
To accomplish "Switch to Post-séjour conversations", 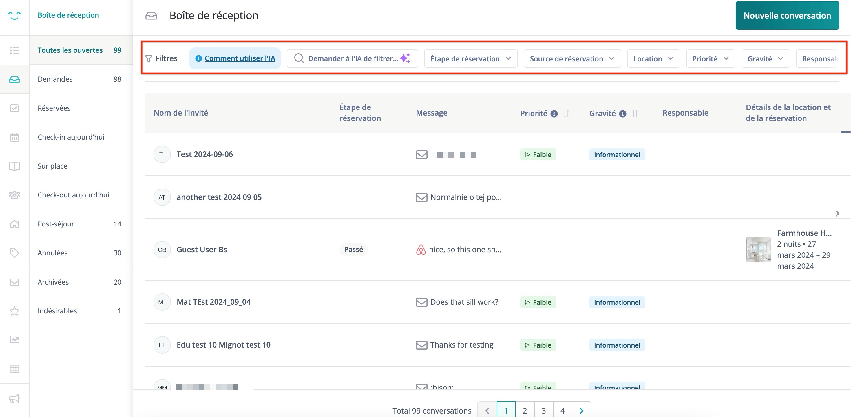I will (x=56, y=224).
